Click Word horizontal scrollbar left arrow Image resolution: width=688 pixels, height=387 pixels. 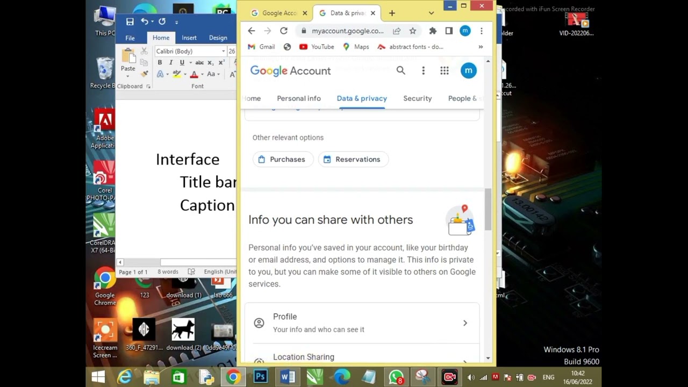click(x=120, y=262)
